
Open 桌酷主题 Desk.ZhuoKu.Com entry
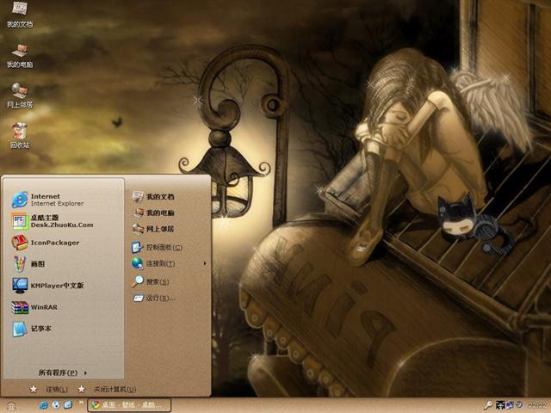click(53, 221)
